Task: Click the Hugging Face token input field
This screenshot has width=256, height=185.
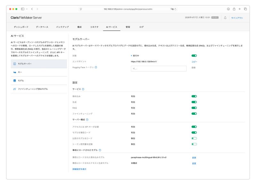Action: point(158,68)
